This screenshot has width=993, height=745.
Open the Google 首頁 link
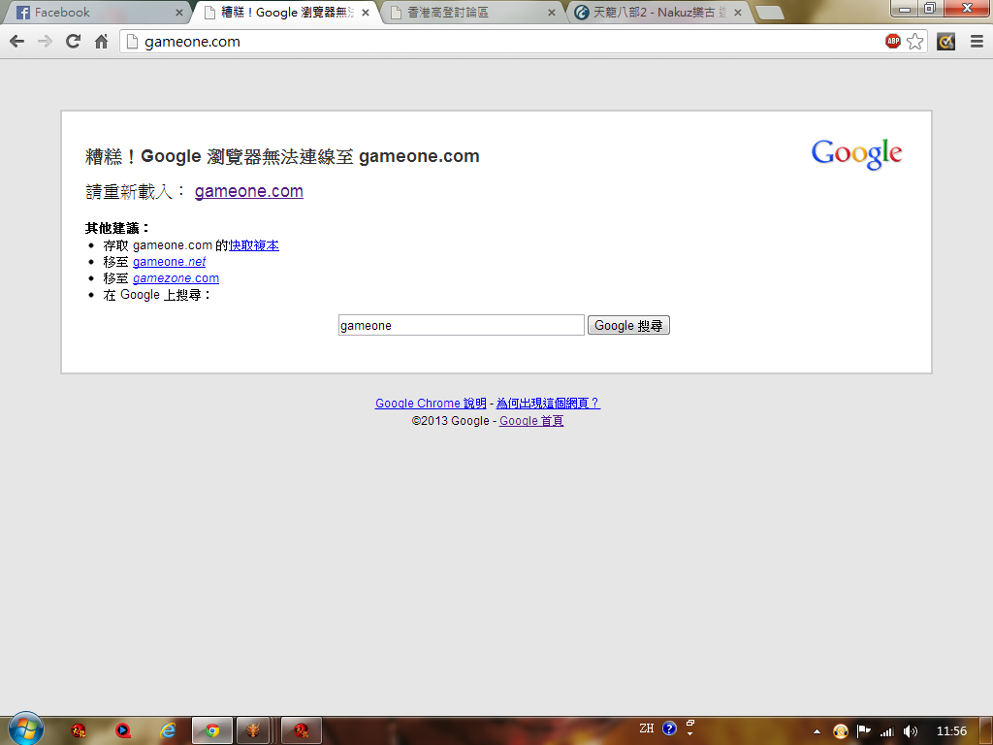point(531,421)
